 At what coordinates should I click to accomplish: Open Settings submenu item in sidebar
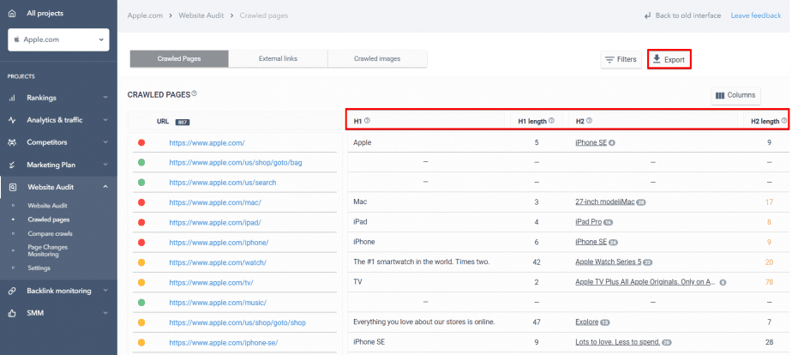pyautogui.click(x=39, y=268)
